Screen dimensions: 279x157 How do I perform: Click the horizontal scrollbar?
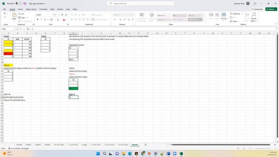221,145
